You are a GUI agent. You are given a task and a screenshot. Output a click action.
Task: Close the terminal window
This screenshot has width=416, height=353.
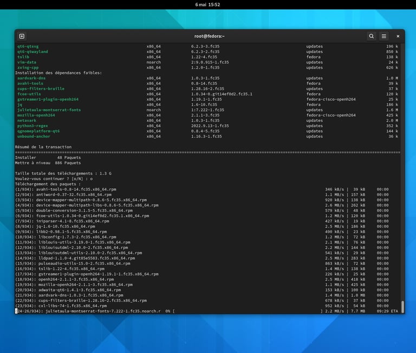[398, 36]
